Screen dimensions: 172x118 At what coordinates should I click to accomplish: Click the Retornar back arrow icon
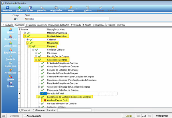click(7, 8)
